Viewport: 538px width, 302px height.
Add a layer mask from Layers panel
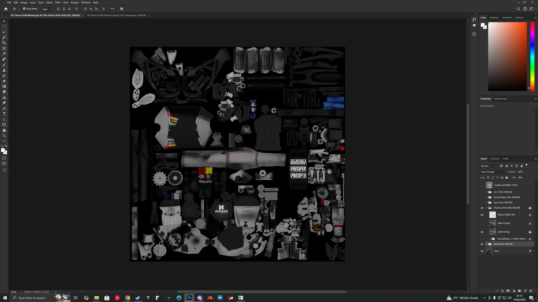pos(508,291)
